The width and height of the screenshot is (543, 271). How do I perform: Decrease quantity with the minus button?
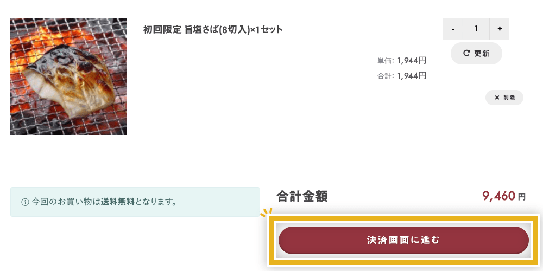pyautogui.click(x=453, y=29)
